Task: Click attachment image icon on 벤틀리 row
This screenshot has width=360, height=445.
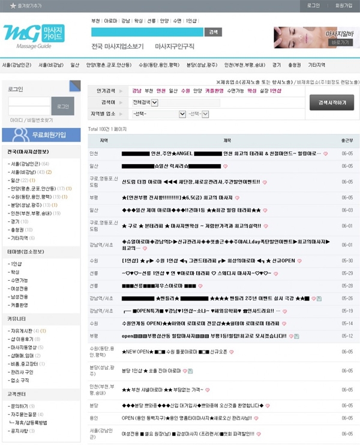Action: click(319, 298)
